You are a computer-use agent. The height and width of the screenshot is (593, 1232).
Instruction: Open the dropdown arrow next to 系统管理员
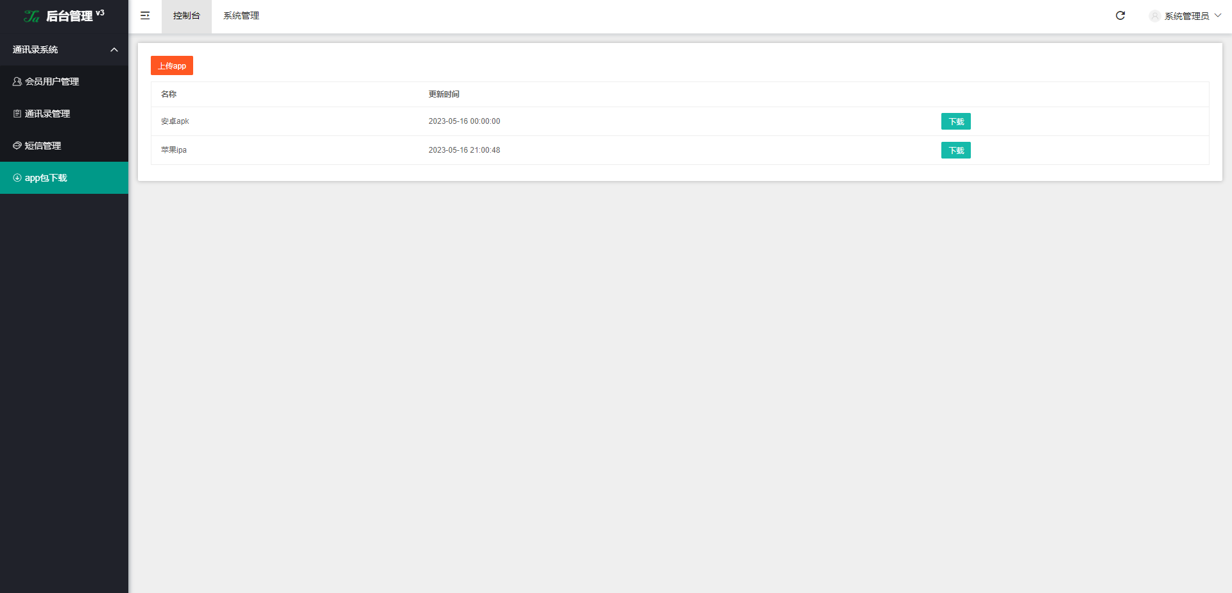(x=1218, y=16)
